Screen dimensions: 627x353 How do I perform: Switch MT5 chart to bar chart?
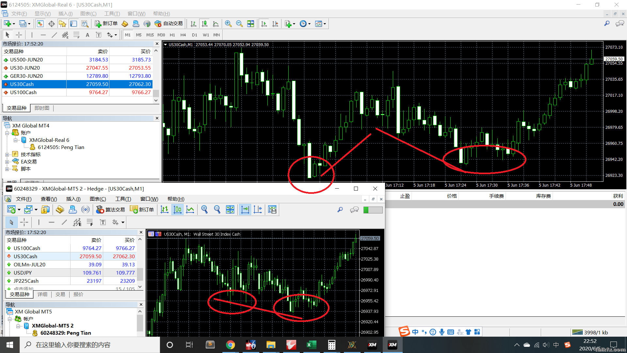165,210
